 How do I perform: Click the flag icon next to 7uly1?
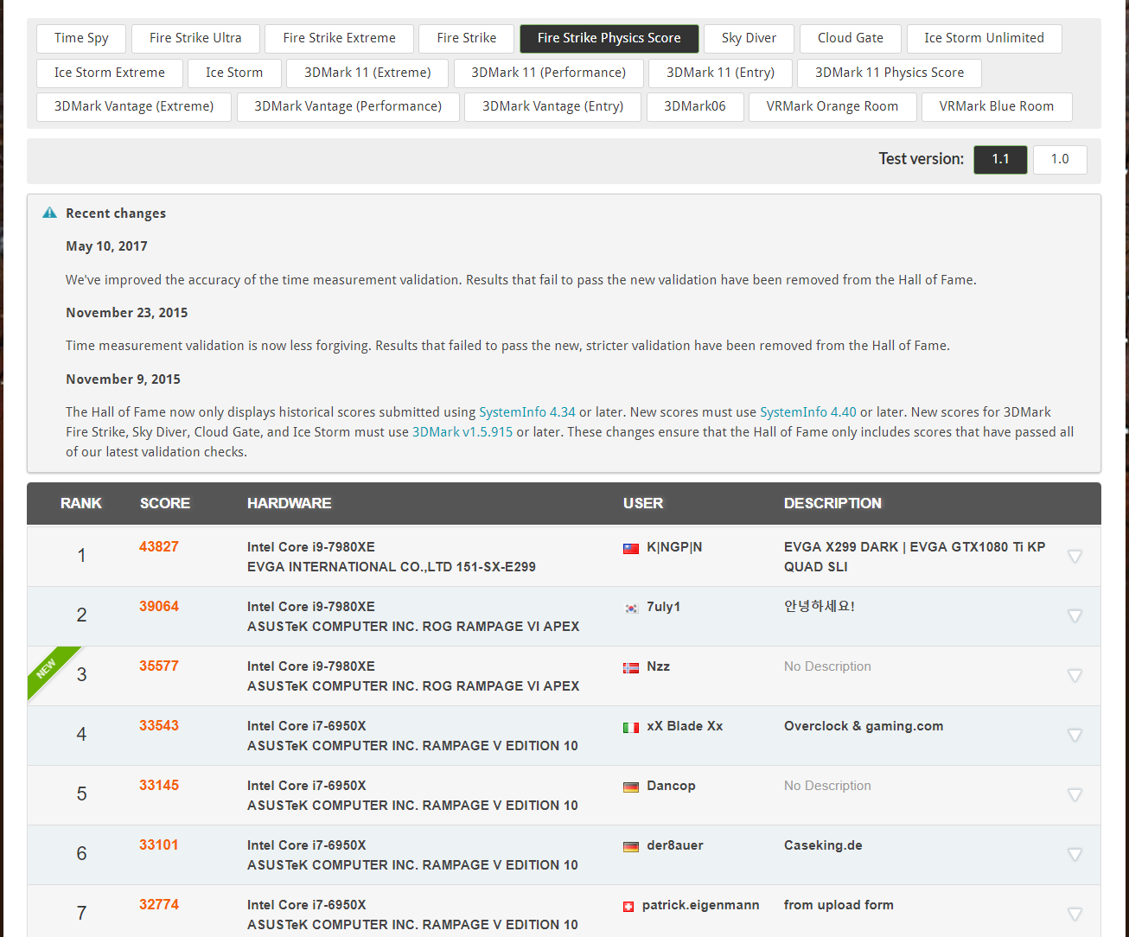coord(631,608)
